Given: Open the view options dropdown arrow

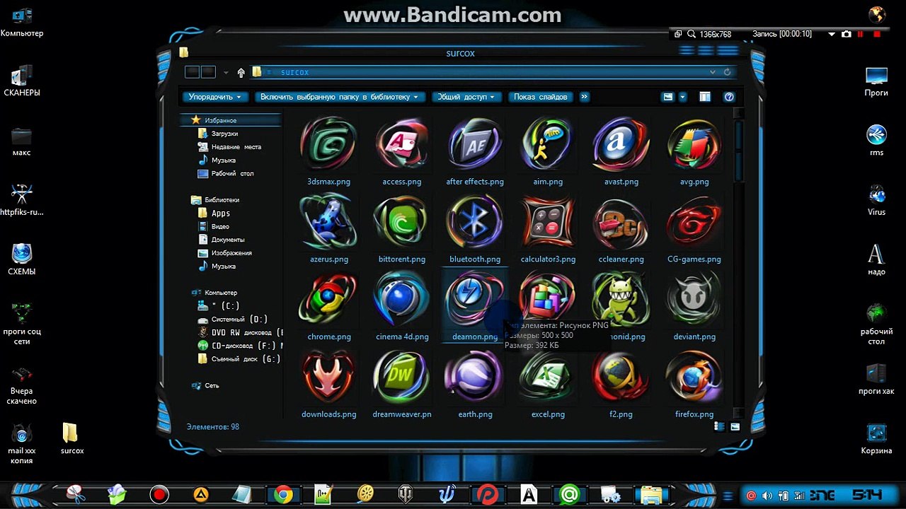Looking at the screenshot, I should click(682, 97).
